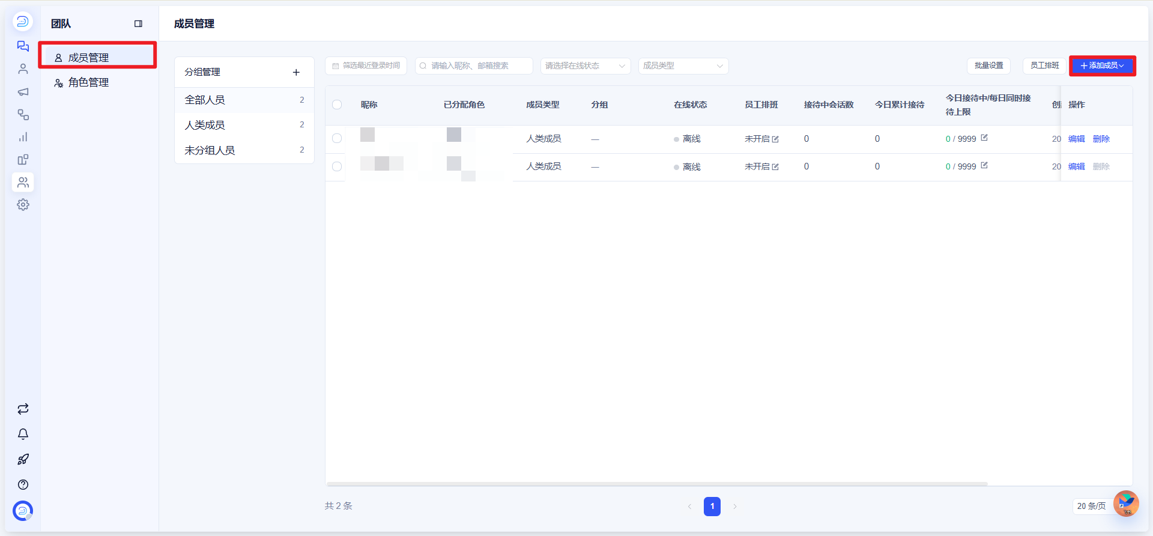Image resolution: width=1153 pixels, height=536 pixels.
Task: Open the workflow nodes icon in sidebar
Action: point(23,114)
